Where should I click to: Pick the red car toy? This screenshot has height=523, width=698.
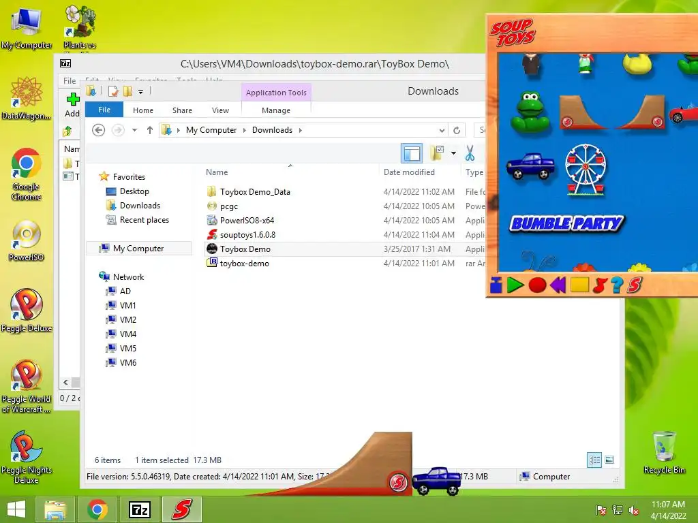683,112
